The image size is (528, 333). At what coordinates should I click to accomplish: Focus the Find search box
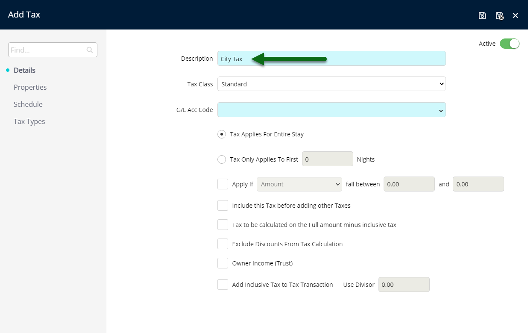(53, 50)
